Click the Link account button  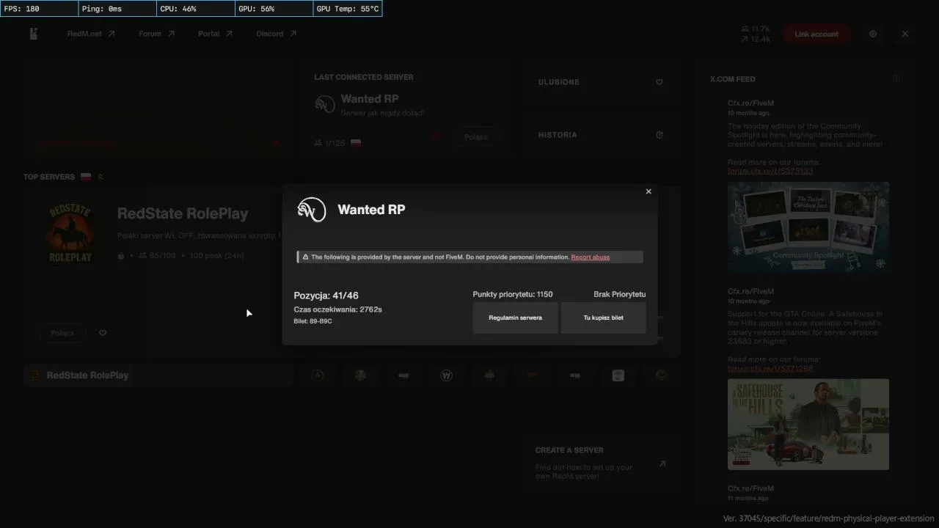(816, 34)
